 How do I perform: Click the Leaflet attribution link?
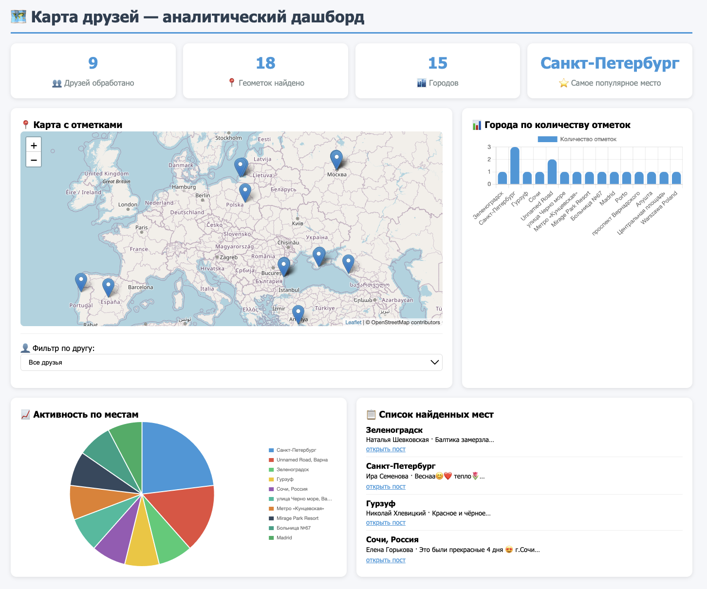[x=353, y=322]
